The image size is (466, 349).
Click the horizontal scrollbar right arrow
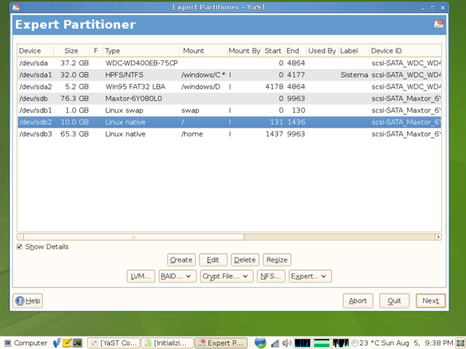click(x=438, y=237)
